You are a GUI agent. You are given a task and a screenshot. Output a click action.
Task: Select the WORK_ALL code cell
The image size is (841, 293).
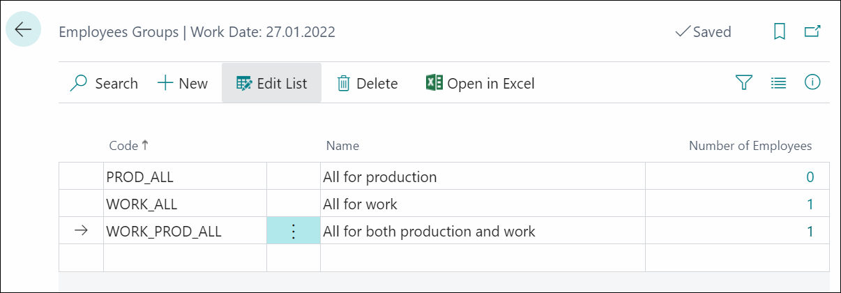click(185, 204)
